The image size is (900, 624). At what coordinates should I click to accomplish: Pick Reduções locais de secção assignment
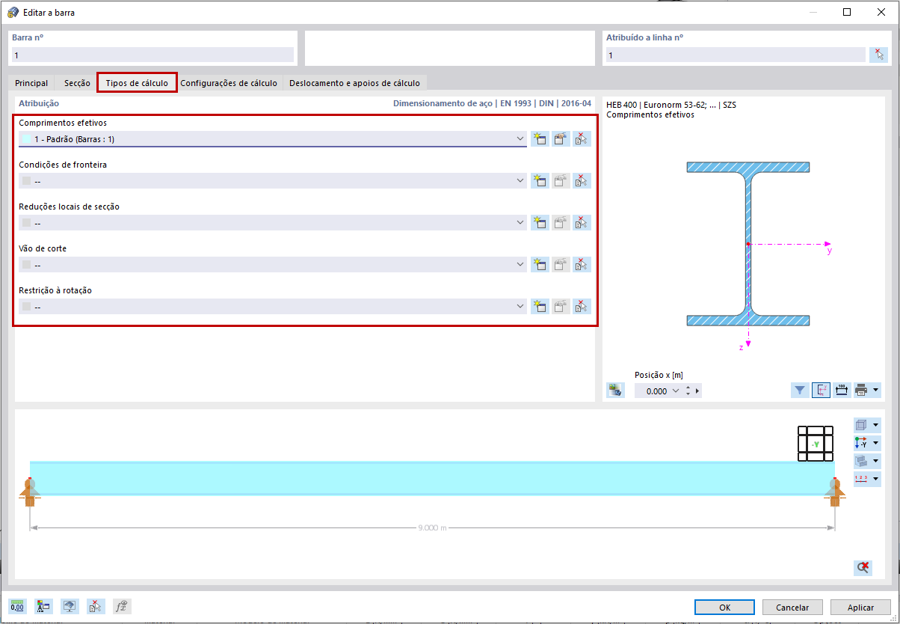coord(582,222)
